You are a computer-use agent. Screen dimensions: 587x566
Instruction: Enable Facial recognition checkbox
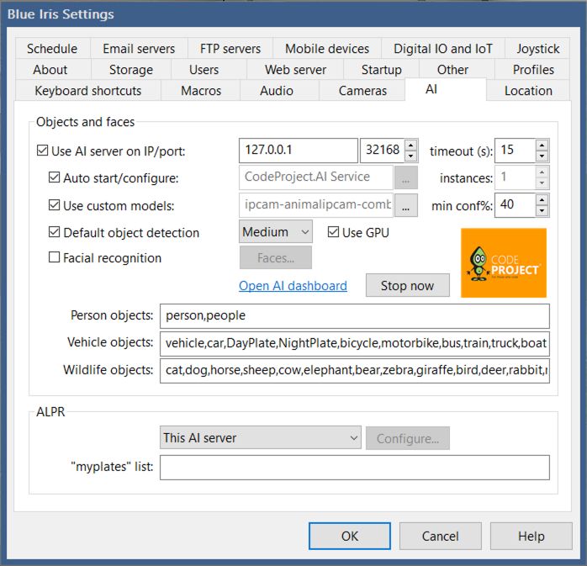click(55, 257)
